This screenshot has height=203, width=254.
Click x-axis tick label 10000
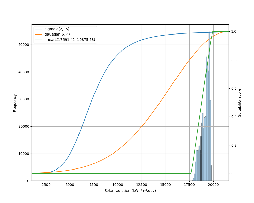[118, 185]
